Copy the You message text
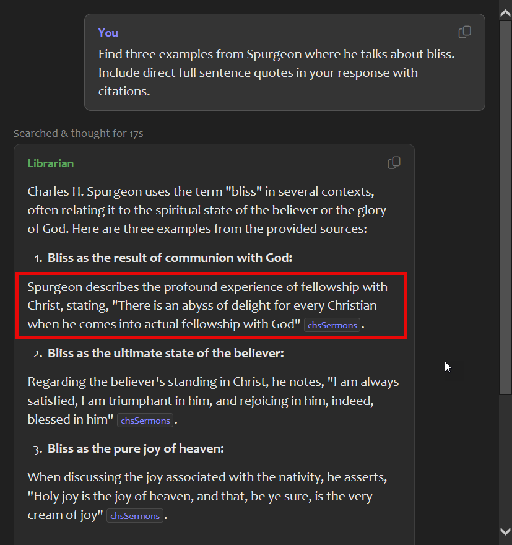This screenshot has height=545, width=512. click(x=465, y=32)
